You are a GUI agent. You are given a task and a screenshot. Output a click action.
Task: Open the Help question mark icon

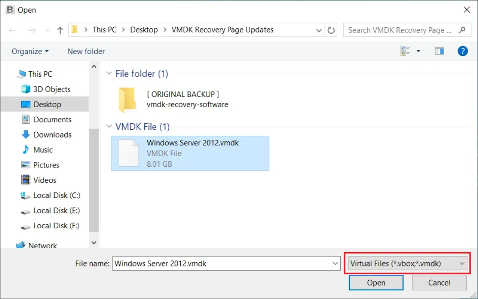coord(462,51)
